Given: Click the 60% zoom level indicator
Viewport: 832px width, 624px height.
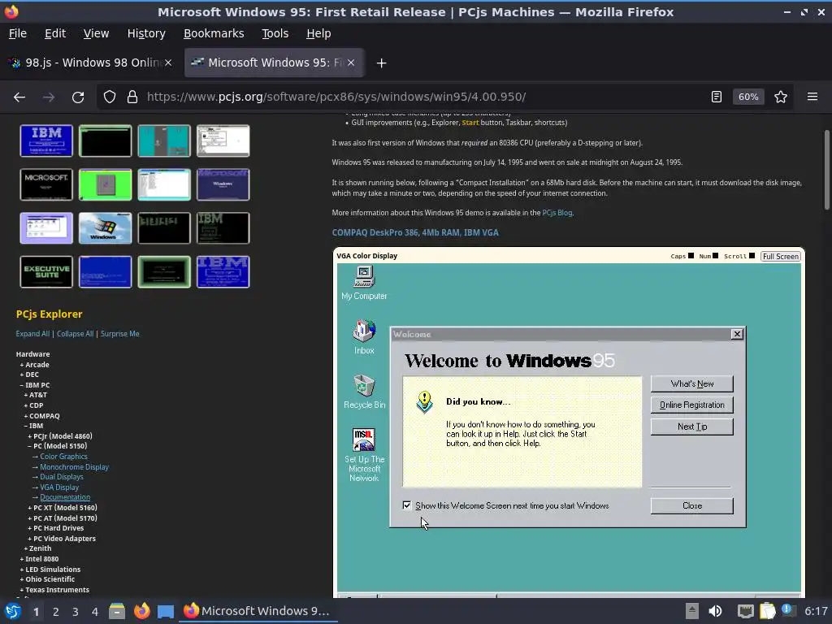Looking at the screenshot, I should coord(748,97).
